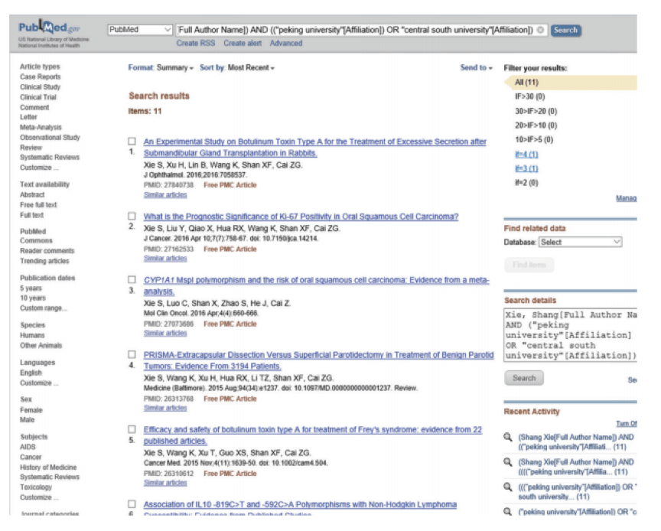The image size is (661, 531).
Task: Click Free PMC Article for PMID 27840738
Action: click(x=230, y=185)
